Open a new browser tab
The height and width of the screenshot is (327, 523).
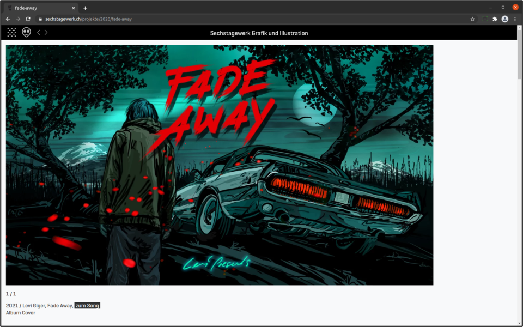[85, 8]
